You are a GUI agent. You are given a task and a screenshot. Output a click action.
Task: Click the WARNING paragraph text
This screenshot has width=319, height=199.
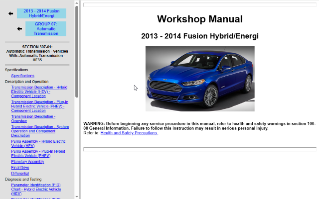[199, 126]
